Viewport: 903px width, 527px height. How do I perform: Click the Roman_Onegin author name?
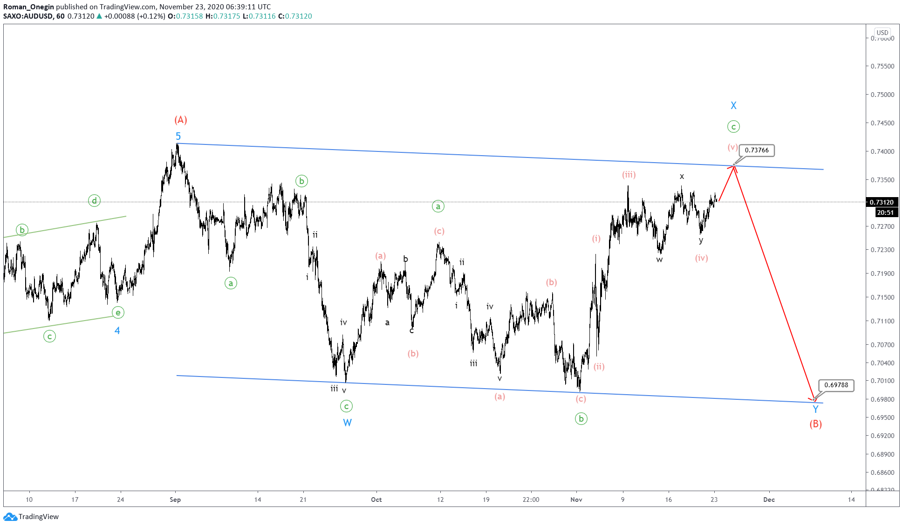point(28,7)
